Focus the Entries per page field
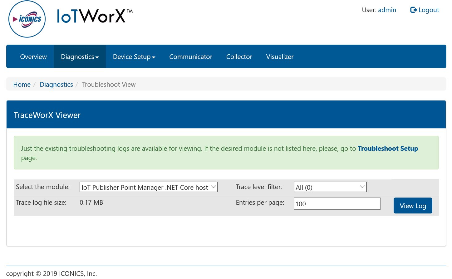 (x=337, y=204)
